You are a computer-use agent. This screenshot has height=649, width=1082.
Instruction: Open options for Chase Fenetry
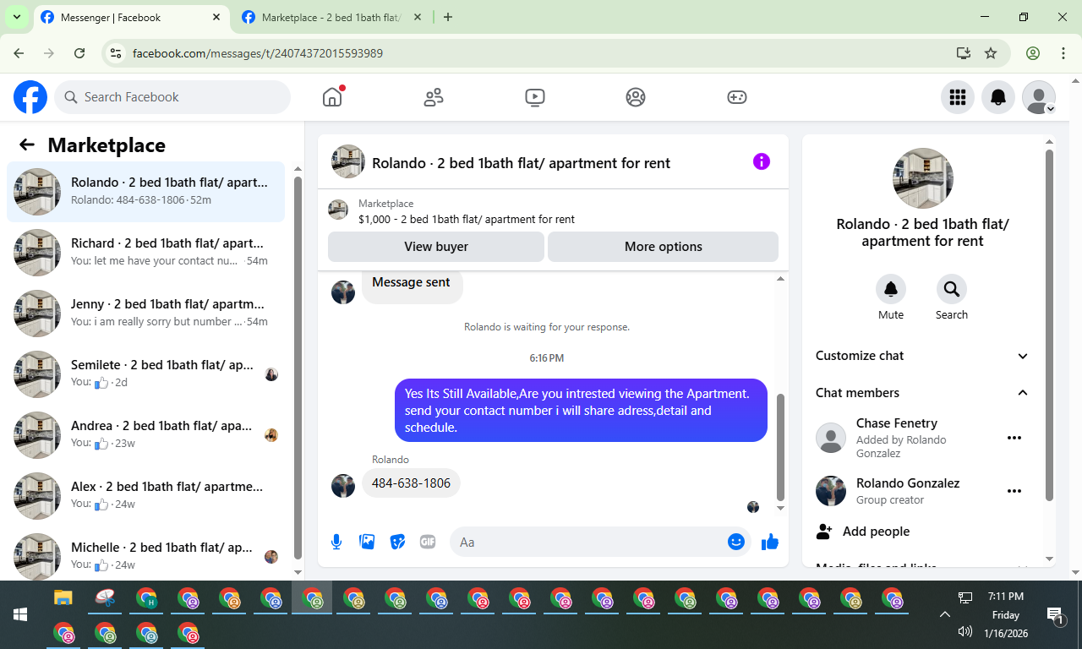[1014, 438]
